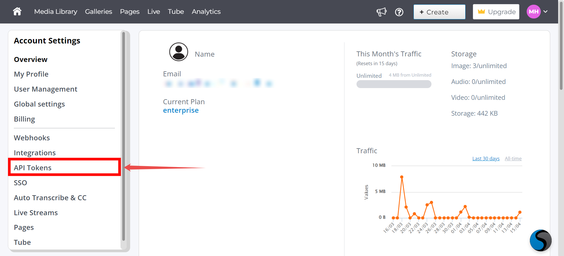Click the monthly traffic usage bar

(394, 84)
